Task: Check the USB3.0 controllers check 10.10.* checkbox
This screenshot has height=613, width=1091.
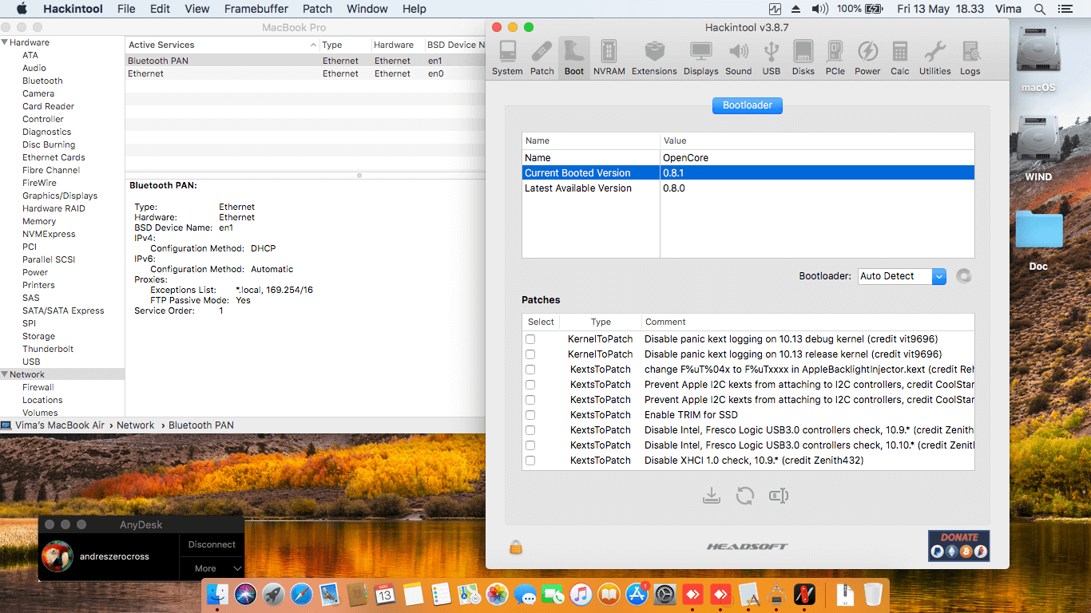Action: pyautogui.click(x=530, y=445)
